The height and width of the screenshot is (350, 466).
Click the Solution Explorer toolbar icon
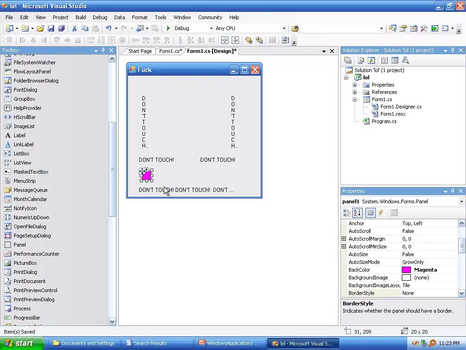click(392, 28)
